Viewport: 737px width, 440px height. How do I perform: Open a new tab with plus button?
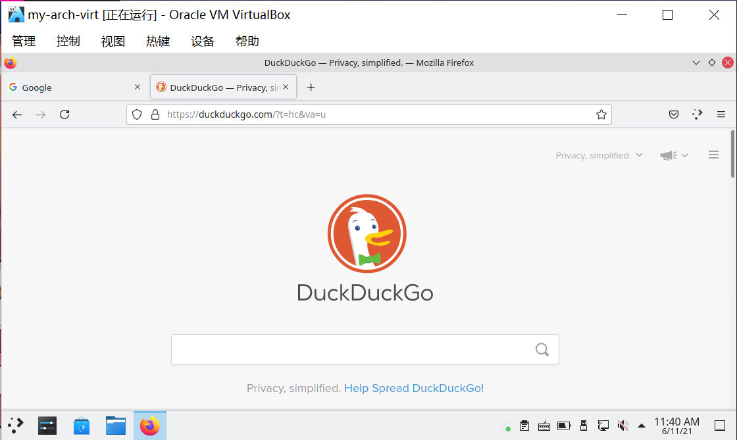[x=311, y=87]
